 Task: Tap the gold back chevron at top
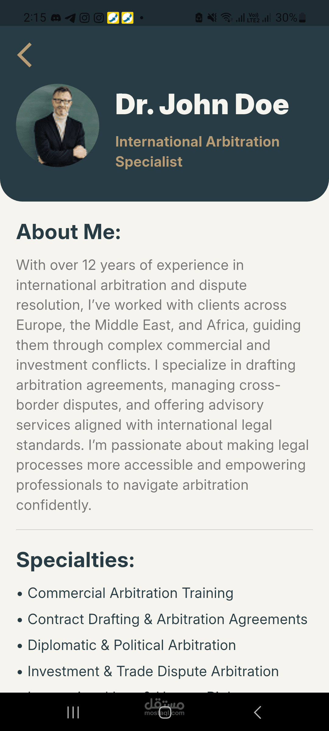25,55
